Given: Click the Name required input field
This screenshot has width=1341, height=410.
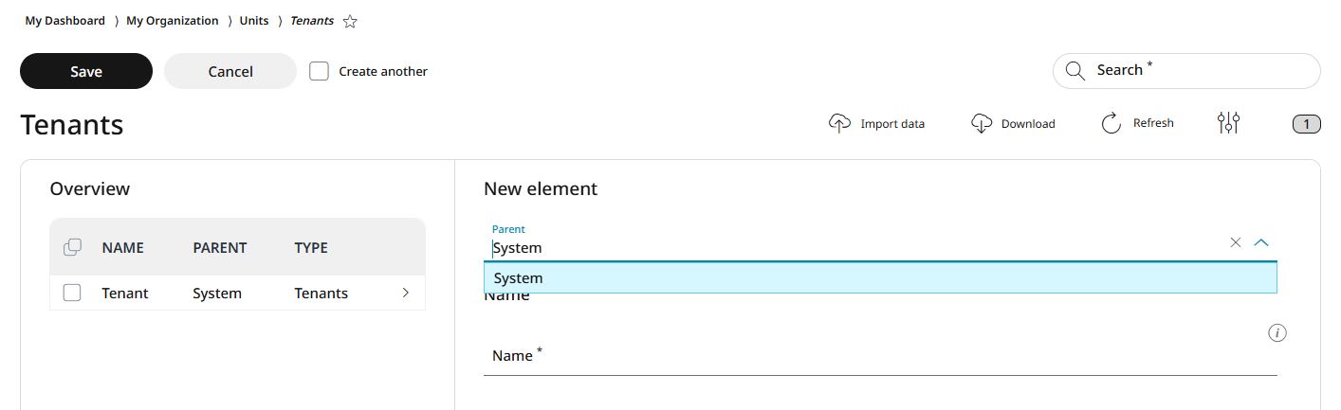Looking at the screenshot, I should (880, 356).
